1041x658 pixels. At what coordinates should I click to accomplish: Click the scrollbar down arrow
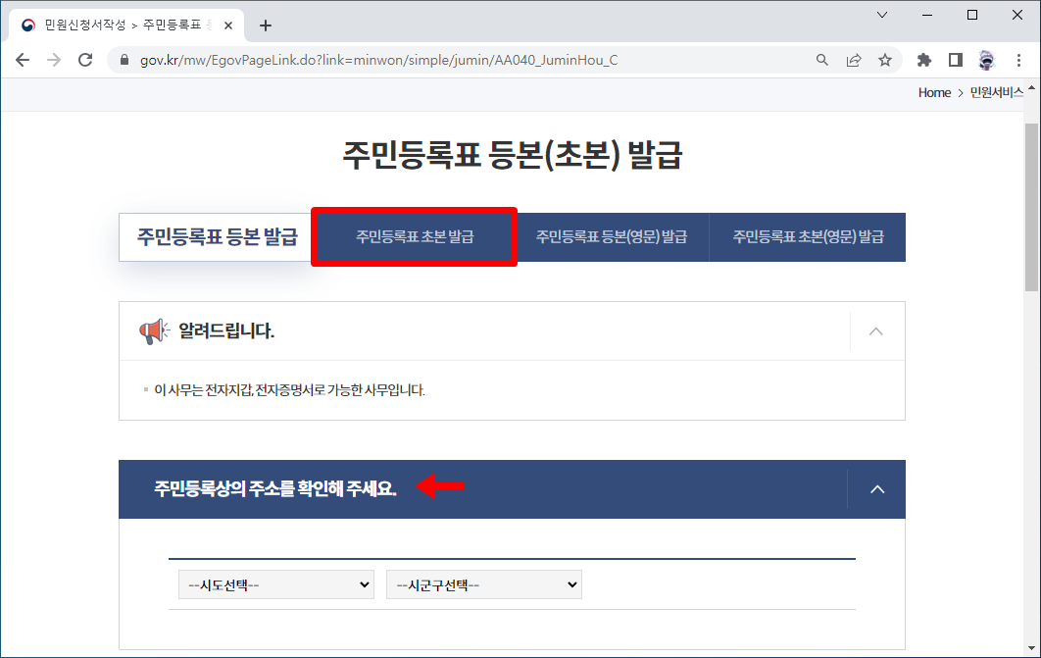[x=1031, y=649]
